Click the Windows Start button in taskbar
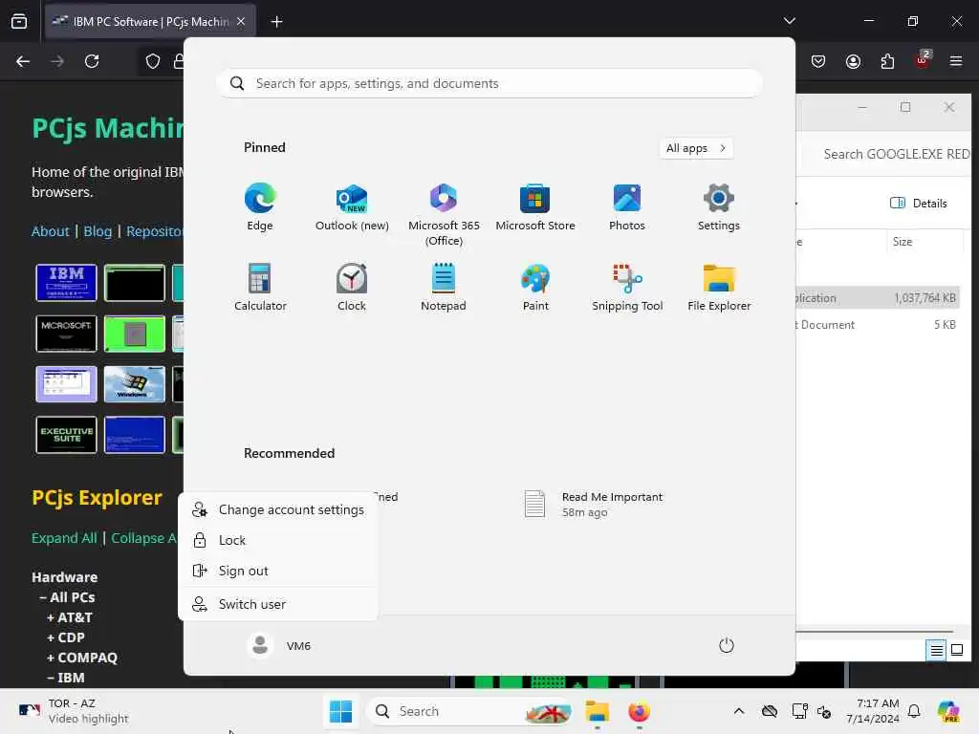Screen dimensions: 979x734 point(341,711)
